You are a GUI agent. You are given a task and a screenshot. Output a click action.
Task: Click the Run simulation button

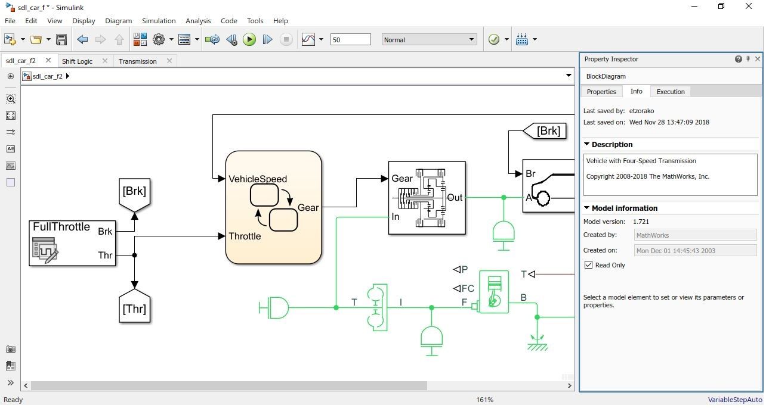click(249, 39)
